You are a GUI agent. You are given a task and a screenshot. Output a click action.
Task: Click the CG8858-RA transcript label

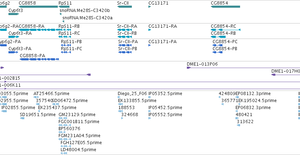pos(32,26)
